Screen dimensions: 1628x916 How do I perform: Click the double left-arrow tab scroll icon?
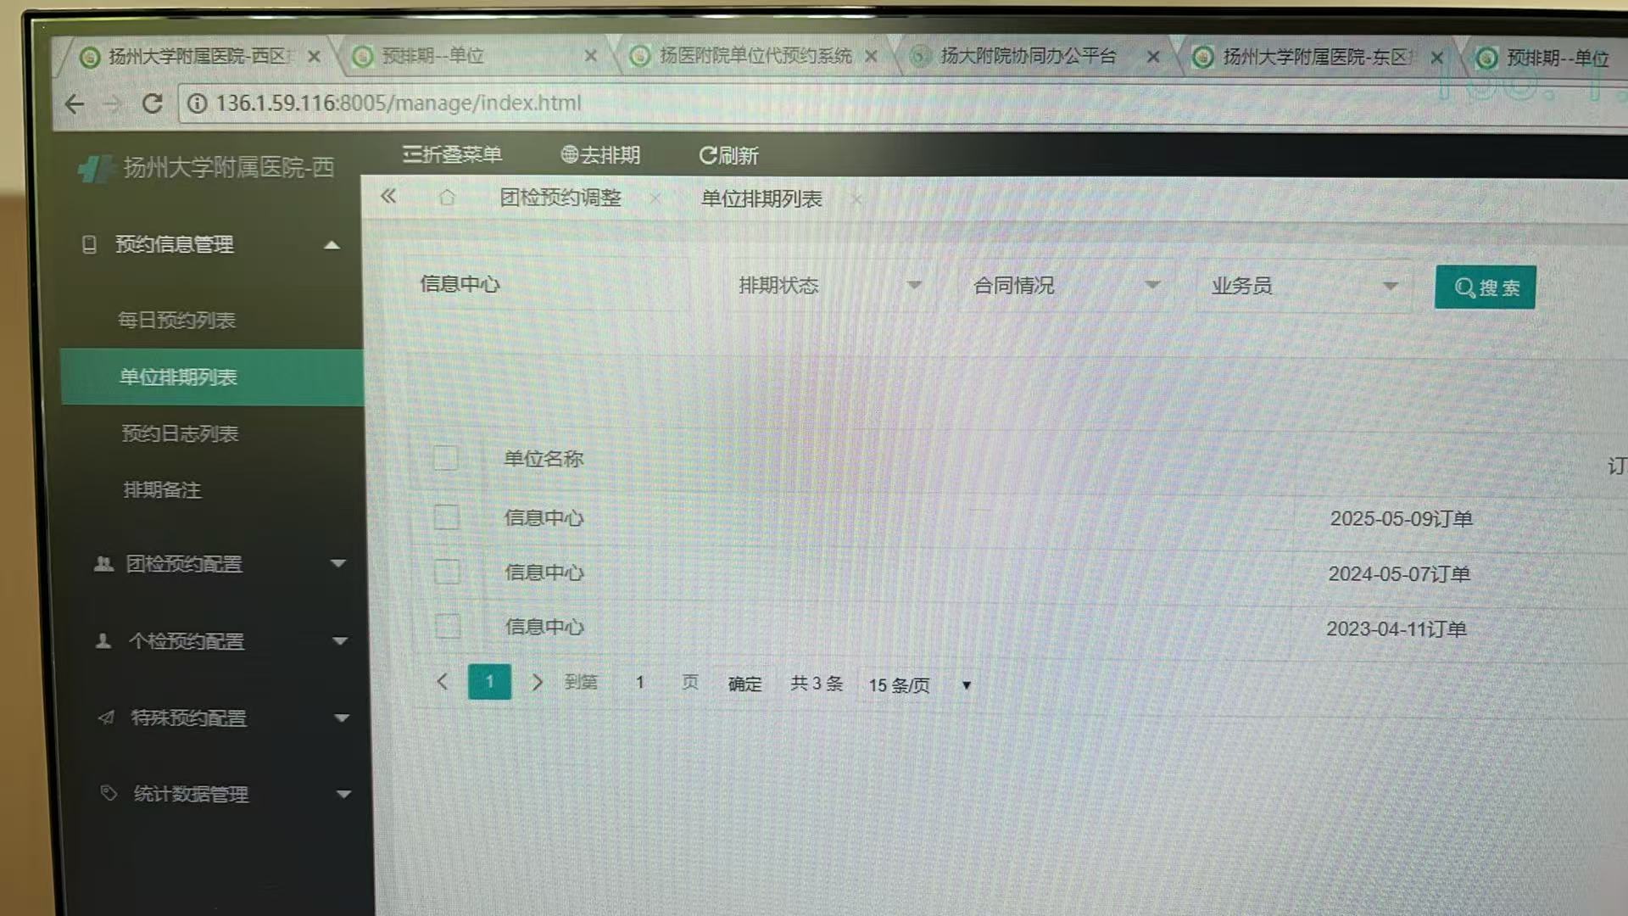tap(388, 197)
